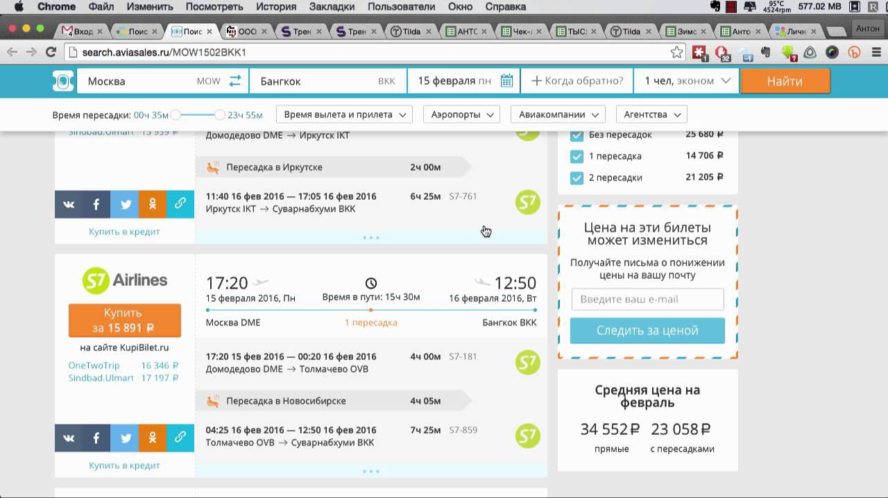Click 'Следить за ценой' button
888x498 pixels.
647,331
